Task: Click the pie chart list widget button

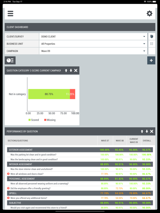Action: (x=10, y=60)
